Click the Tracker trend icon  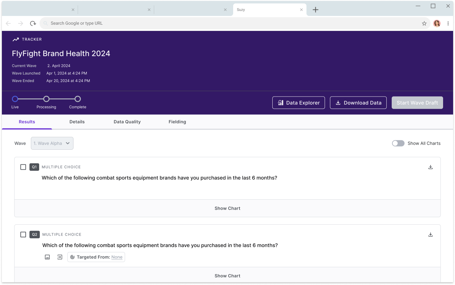(16, 39)
